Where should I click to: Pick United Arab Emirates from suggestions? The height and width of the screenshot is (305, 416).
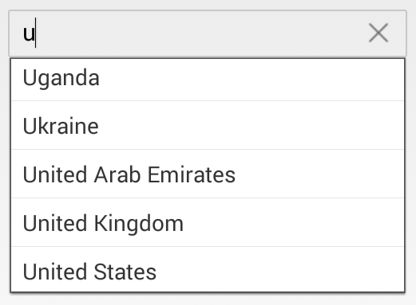coord(208,174)
